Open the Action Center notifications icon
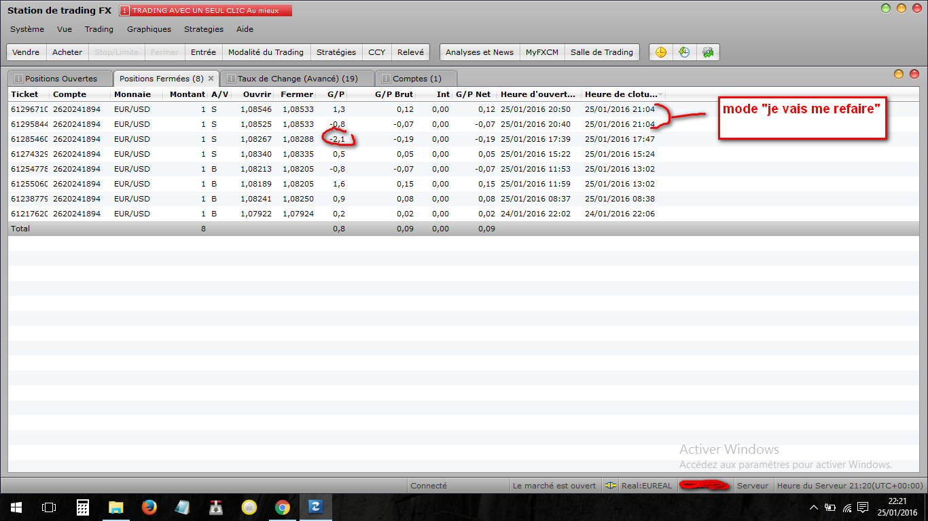This screenshot has height=521, width=928. [863, 507]
